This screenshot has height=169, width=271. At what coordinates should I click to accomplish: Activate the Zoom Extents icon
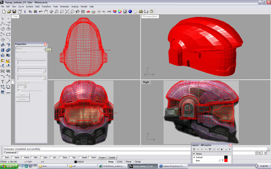(67, 11)
